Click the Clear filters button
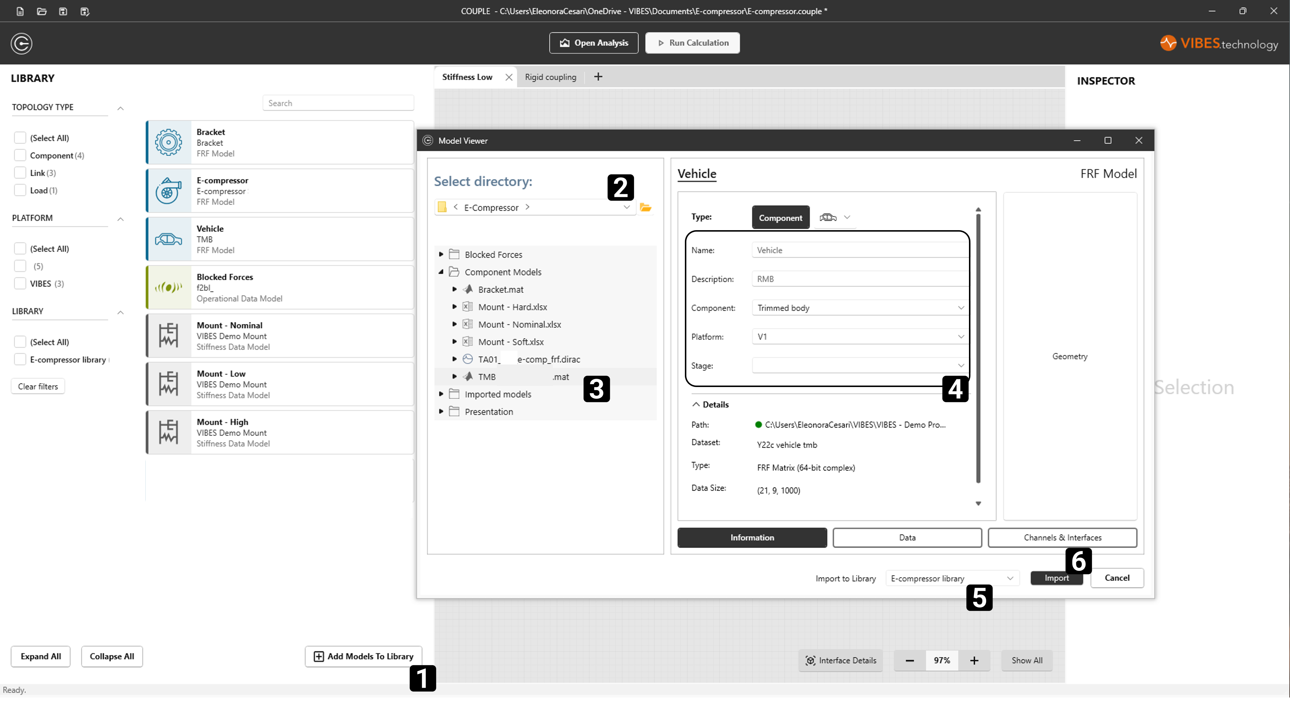Screen dimensions: 1290x711 38,386
